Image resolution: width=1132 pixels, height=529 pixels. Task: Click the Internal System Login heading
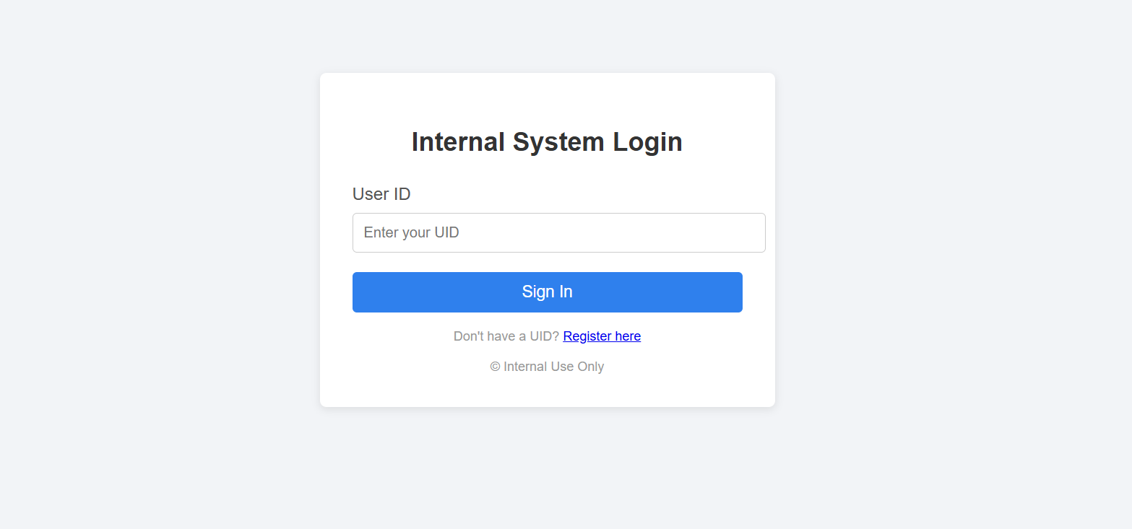coord(547,142)
